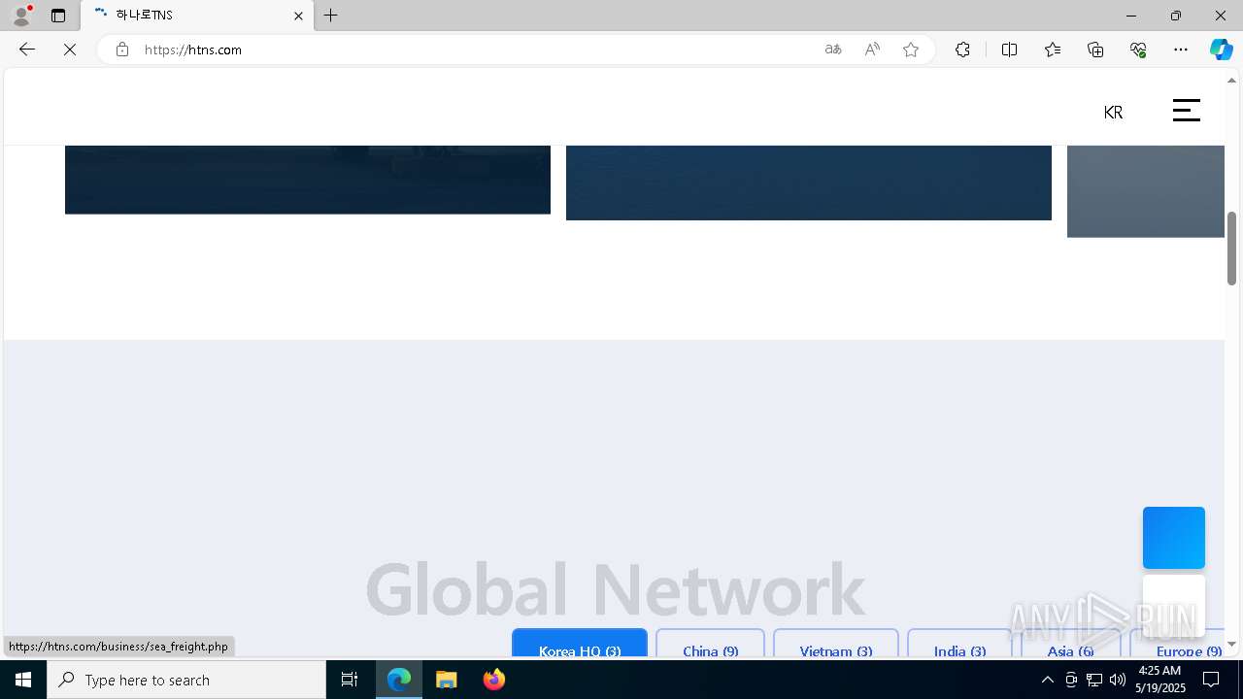Launch Firefox from the taskbar
1243x699 pixels.
(x=493, y=680)
